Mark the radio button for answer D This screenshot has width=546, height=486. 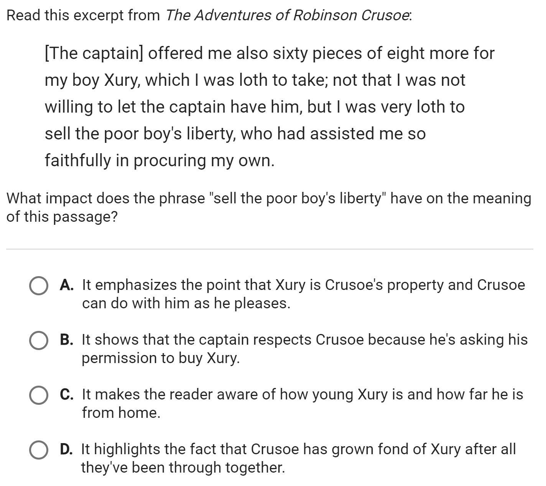[x=38, y=450]
